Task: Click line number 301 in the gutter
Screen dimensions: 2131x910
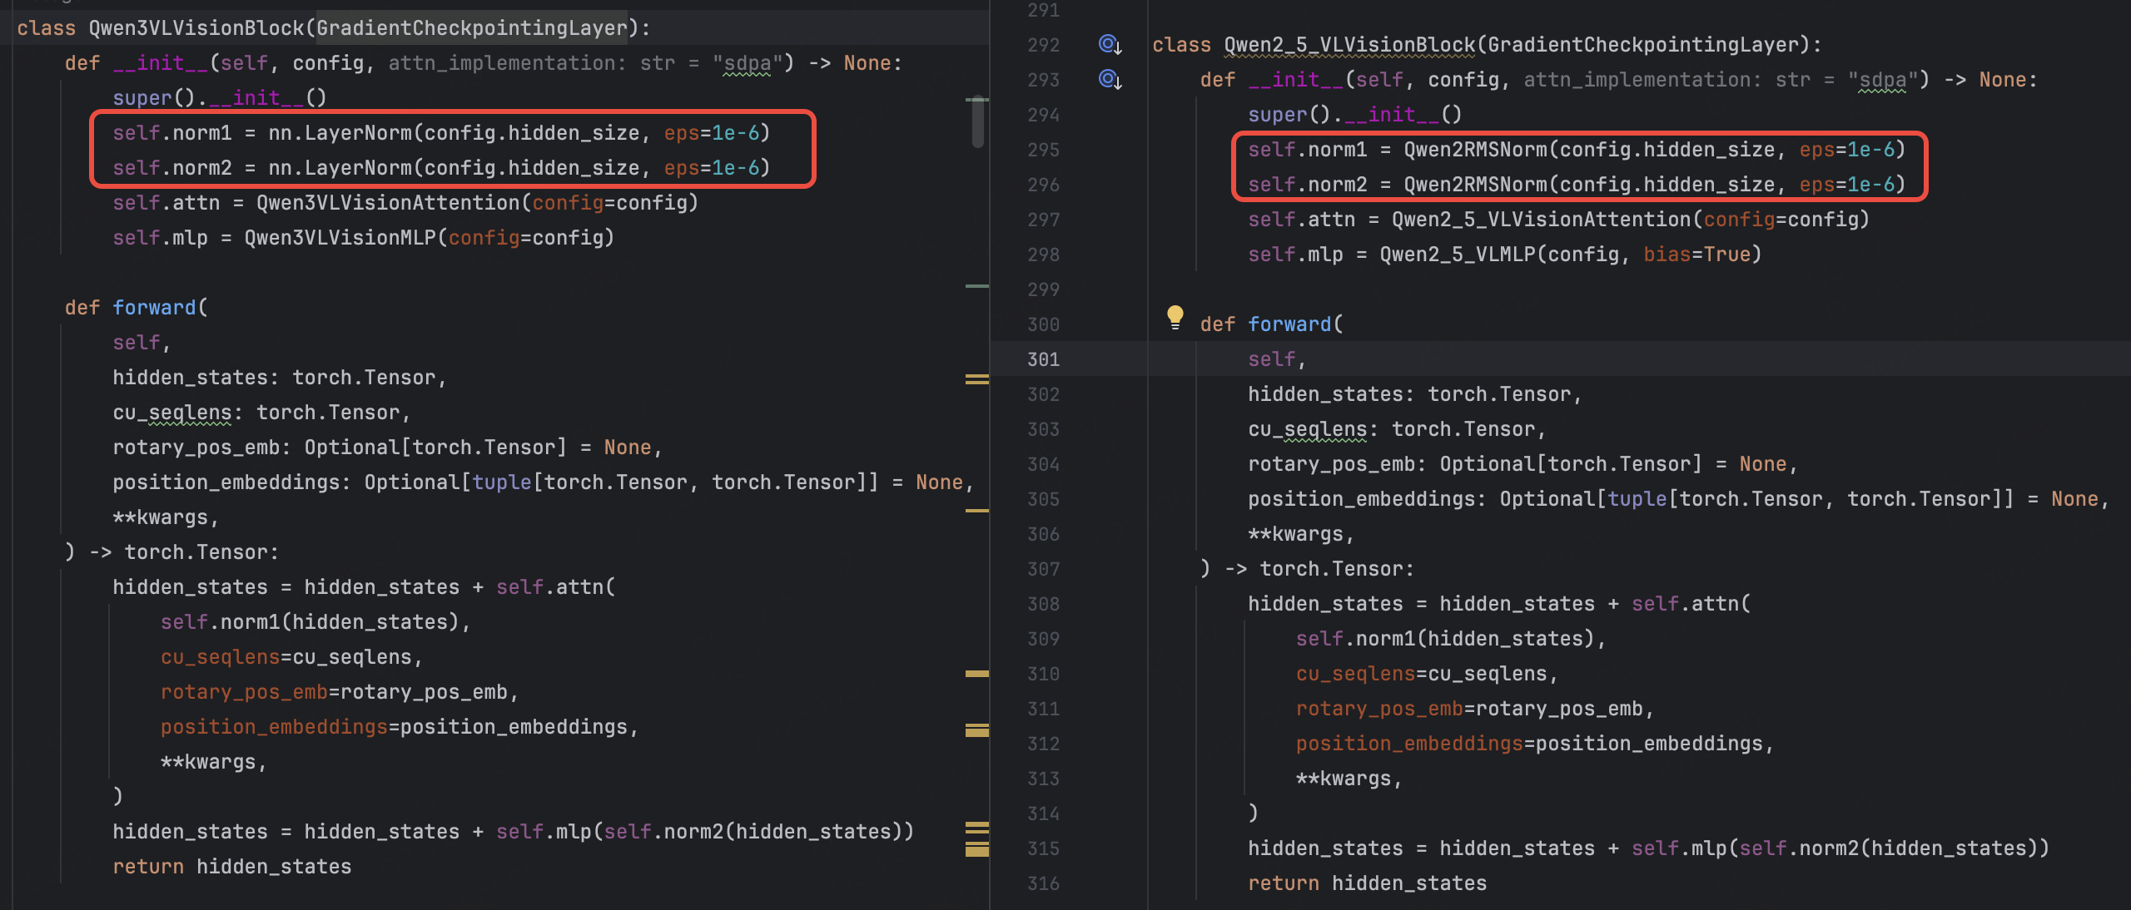Action: [x=1043, y=359]
